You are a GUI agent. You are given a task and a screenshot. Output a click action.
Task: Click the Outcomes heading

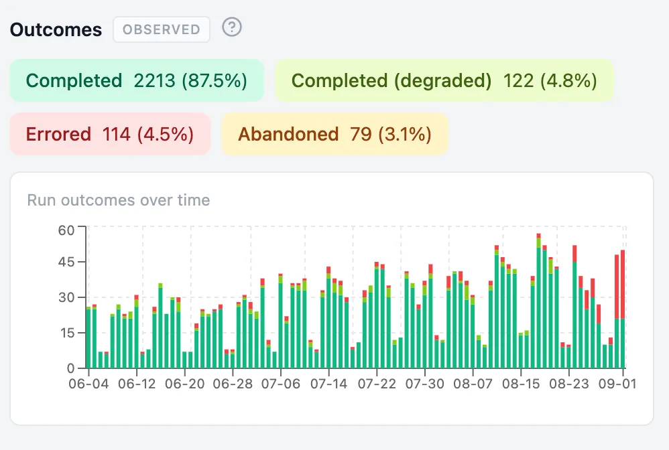click(56, 30)
